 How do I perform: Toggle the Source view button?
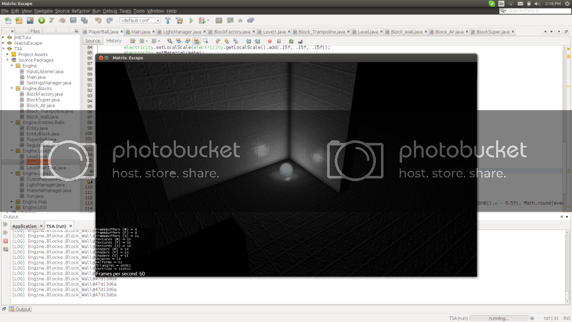93,41
